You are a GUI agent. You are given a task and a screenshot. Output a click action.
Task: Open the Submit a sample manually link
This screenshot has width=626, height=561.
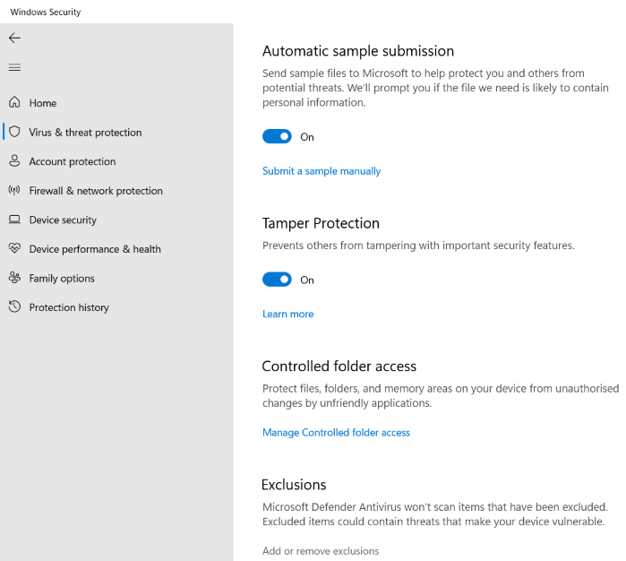(322, 171)
